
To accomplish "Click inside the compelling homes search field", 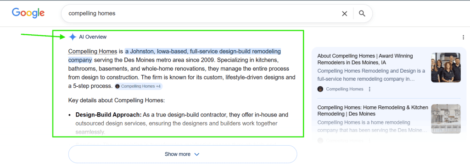I will [x=201, y=13].
